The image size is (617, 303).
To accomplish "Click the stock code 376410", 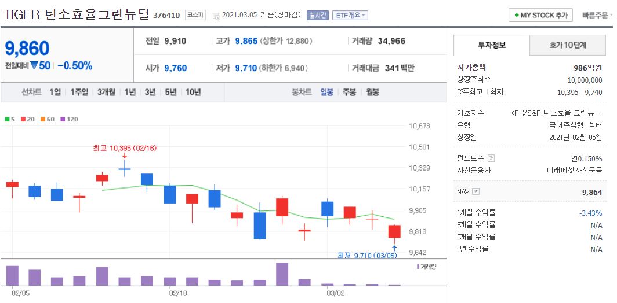I will point(166,16).
